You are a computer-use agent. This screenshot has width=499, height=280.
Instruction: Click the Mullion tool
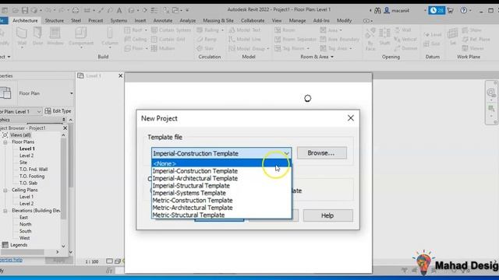(163, 48)
